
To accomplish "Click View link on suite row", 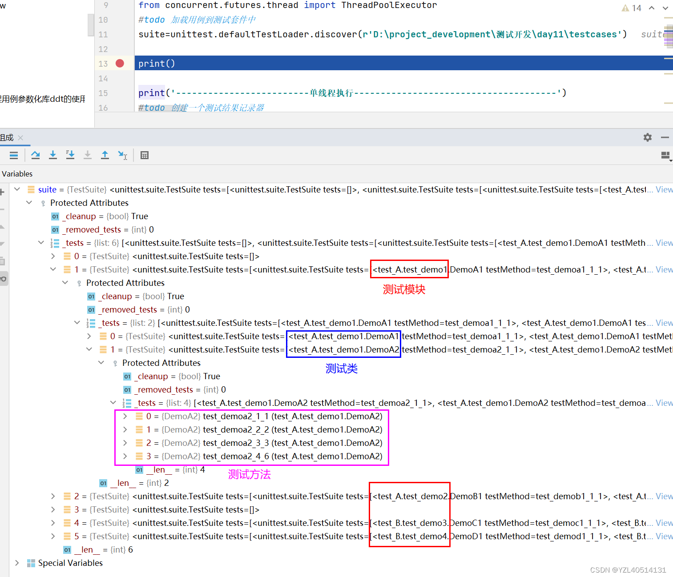I will click(664, 189).
